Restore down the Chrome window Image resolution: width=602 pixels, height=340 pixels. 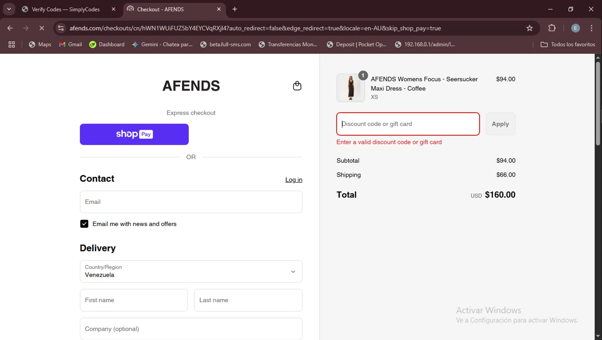point(571,9)
